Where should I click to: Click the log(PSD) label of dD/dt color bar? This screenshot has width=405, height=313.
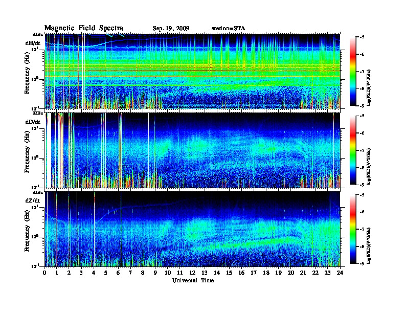(369, 166)
